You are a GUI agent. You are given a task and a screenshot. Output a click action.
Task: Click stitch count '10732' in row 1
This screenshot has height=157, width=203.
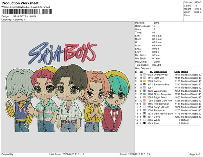coord(150,75)
